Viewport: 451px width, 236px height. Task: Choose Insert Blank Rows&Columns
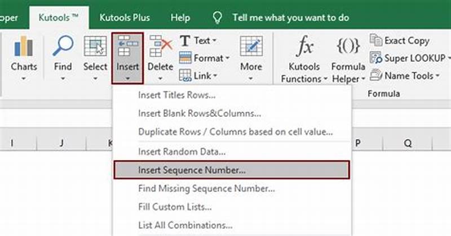[x=232, y=114]
